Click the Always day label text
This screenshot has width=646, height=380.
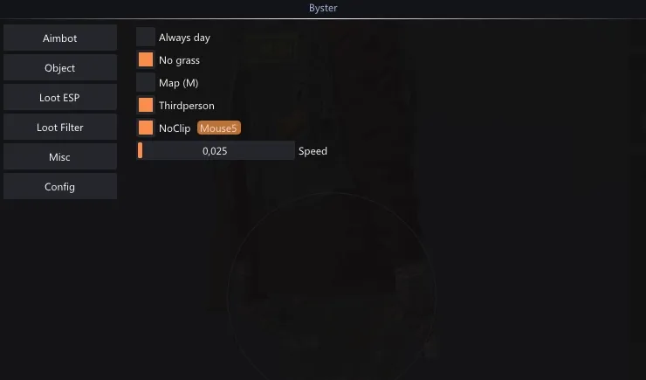coord(184,38)
